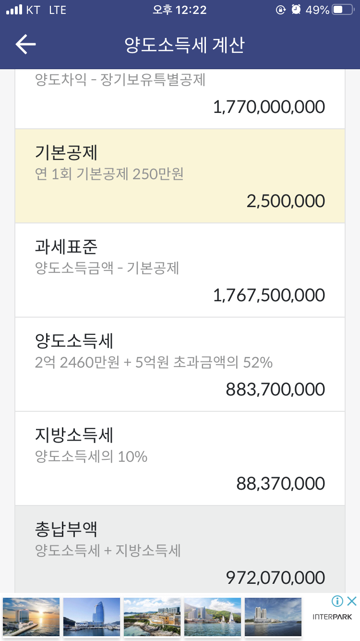
Task: Close the Interpark ad with X
Action: point(352,601)
